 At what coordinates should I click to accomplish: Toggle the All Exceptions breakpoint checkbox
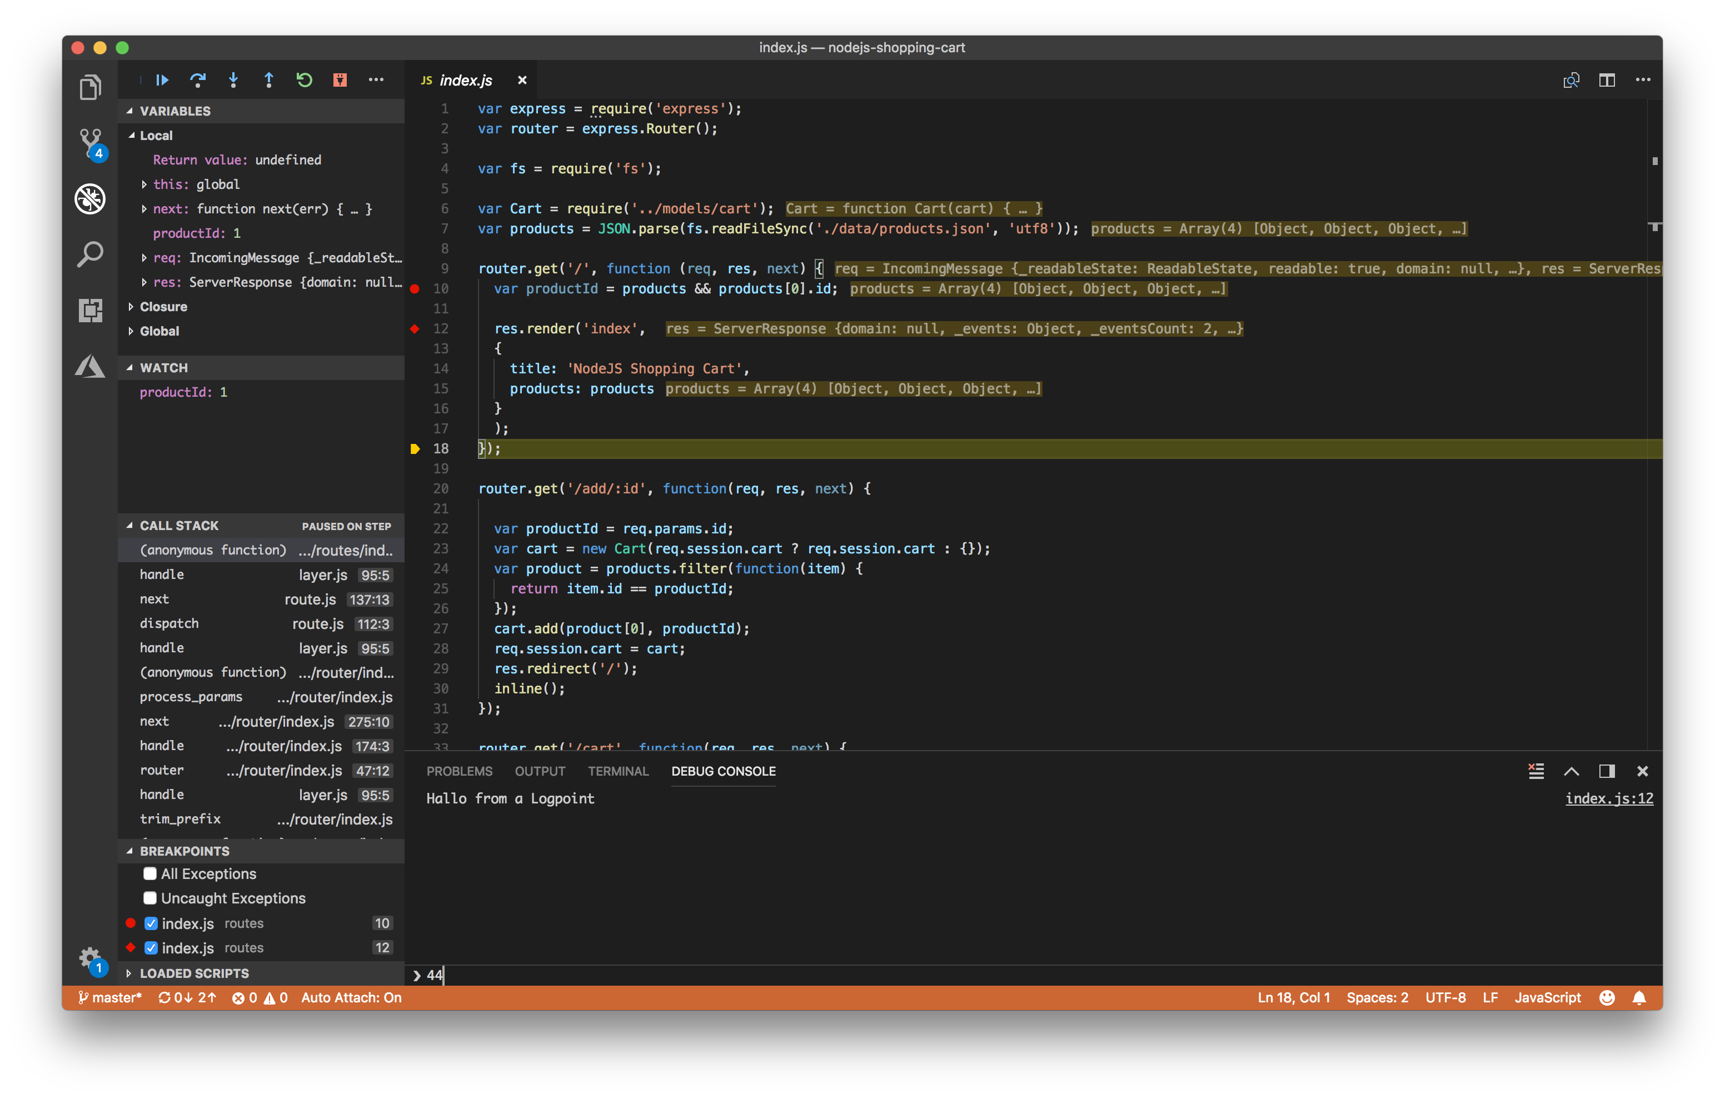click(149, 874)
